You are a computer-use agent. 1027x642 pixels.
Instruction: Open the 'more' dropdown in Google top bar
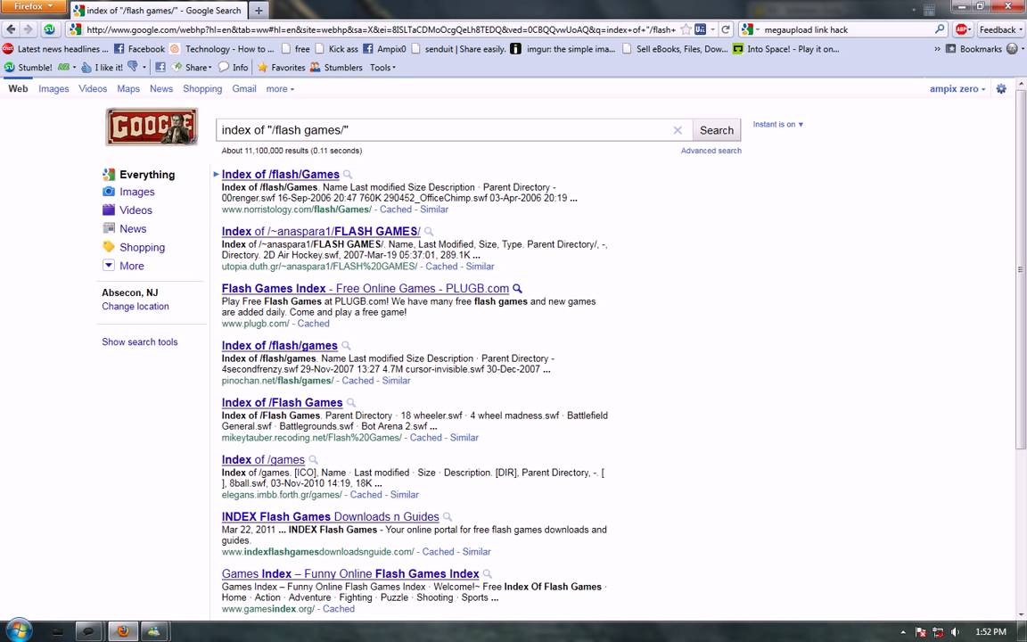280,89
